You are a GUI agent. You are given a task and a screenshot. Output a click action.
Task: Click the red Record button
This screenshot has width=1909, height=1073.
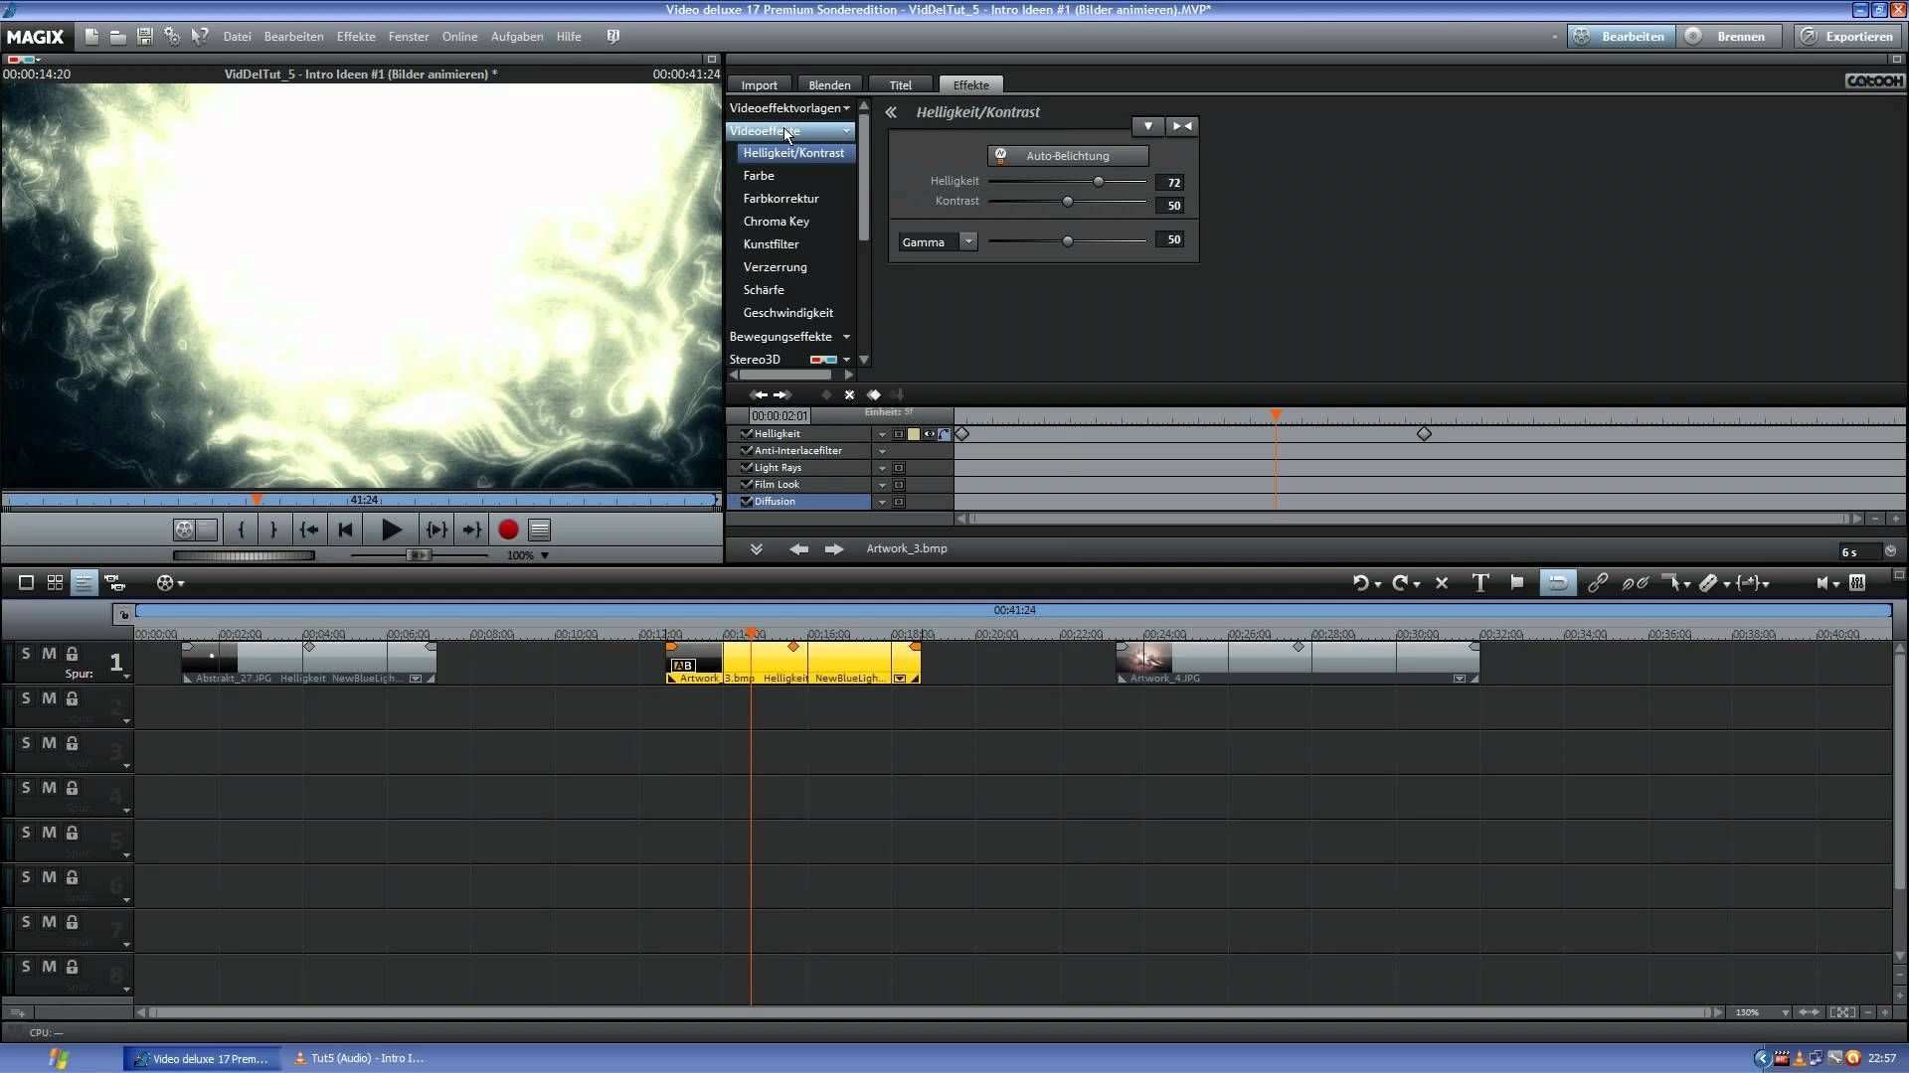tap(508, 531)
